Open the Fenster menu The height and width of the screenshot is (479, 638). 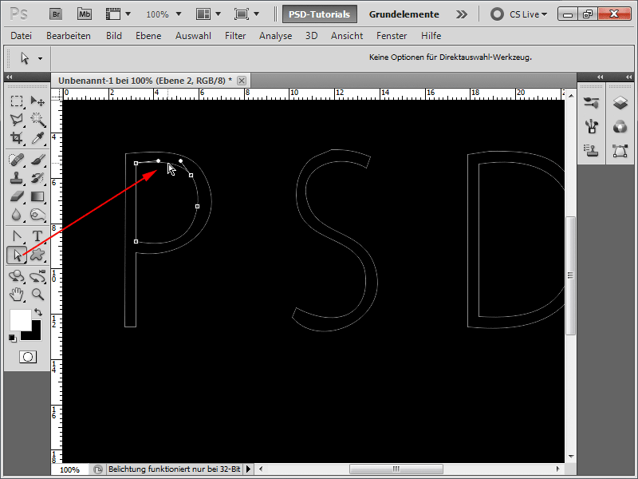click(392, 36)
